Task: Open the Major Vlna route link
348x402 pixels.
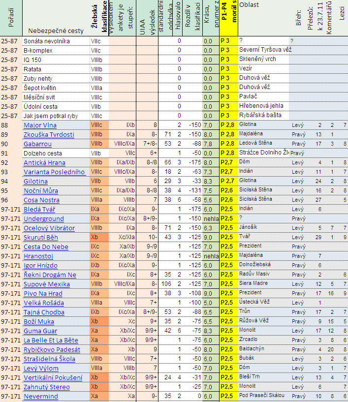Action: coord(40,125)
